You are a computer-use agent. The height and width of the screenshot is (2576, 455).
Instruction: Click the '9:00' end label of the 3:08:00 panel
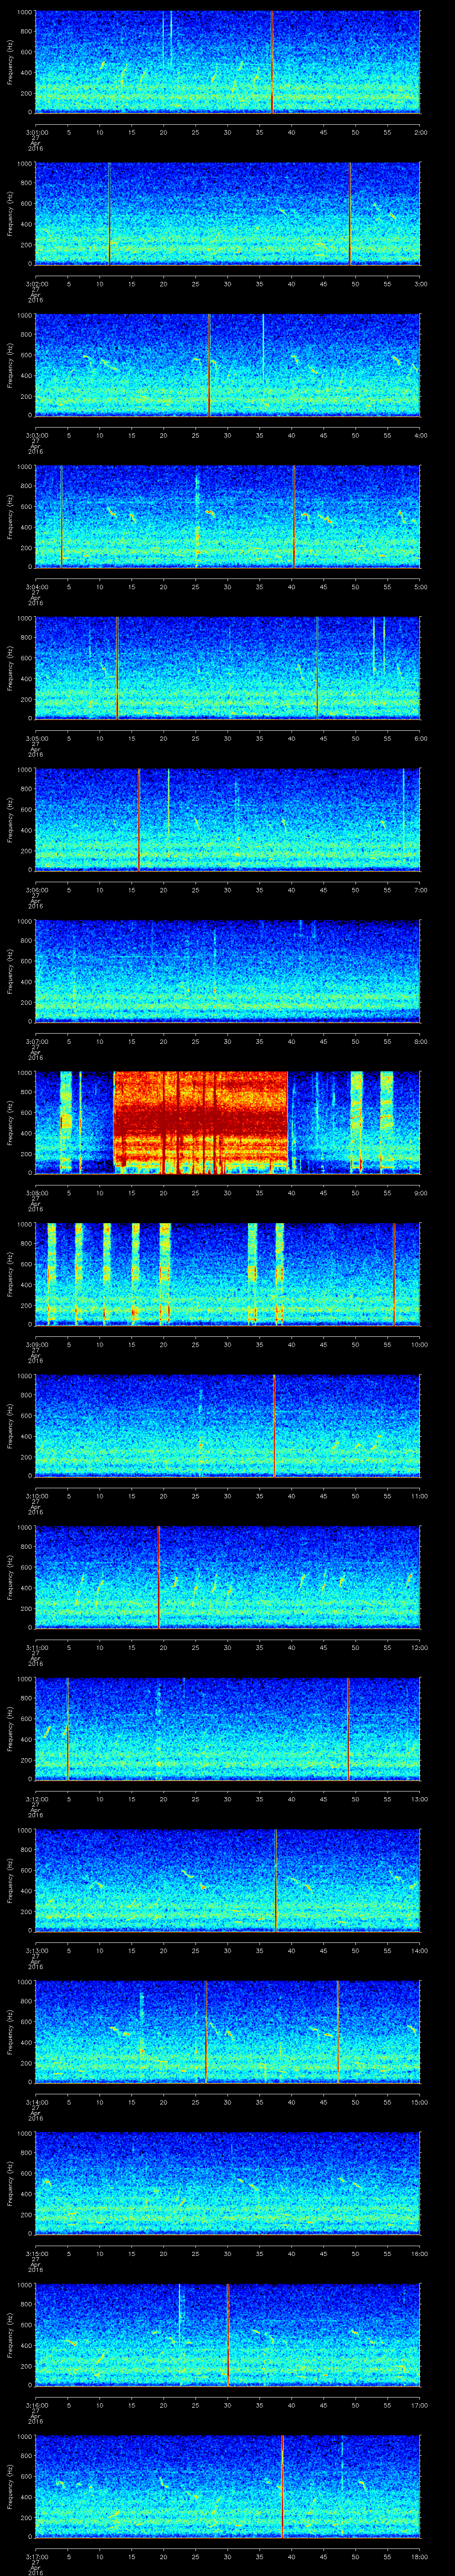[420, 1192]
